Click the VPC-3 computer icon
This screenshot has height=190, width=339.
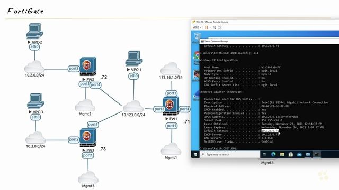pyautogui.click(x=35, y=101)
